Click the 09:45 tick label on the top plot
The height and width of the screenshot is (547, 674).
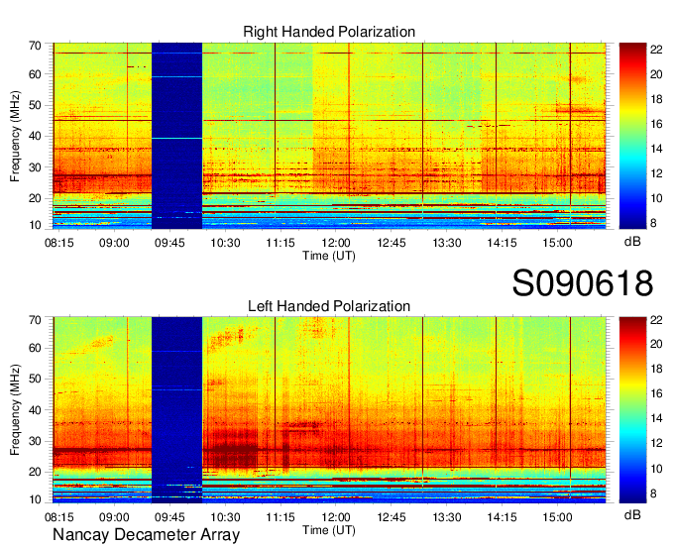tap(169, 243)
